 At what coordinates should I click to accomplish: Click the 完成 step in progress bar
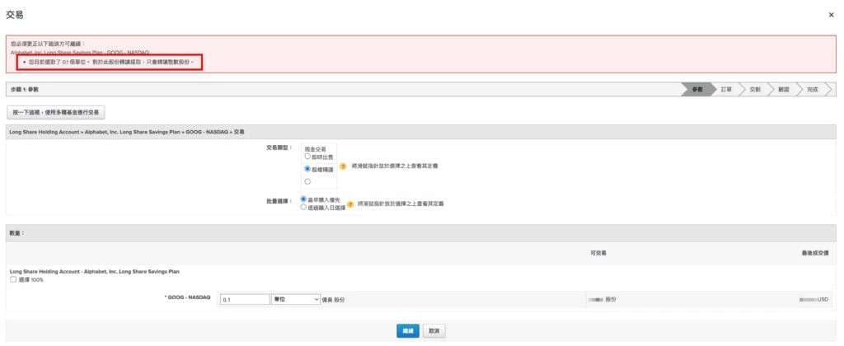(812, 89)
